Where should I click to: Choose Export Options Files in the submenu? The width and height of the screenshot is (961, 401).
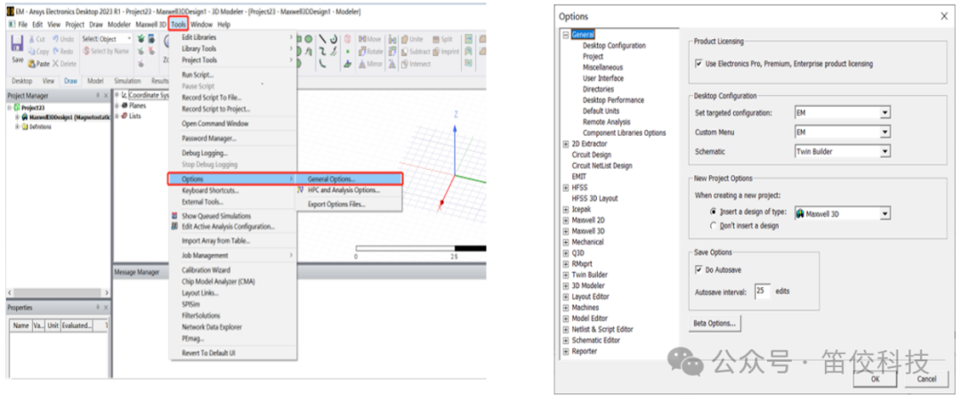tap(349, 204)
